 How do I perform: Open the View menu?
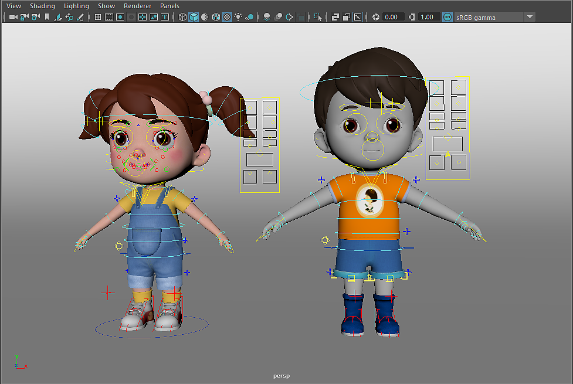point(14,6)
